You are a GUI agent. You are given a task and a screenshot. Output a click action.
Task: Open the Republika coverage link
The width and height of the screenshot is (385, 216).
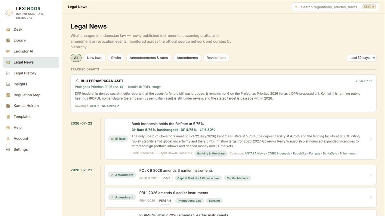click(x=300, y=153)
